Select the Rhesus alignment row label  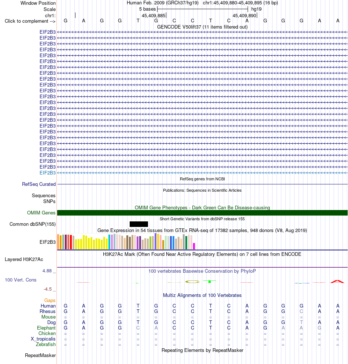[x=48, y=312]
